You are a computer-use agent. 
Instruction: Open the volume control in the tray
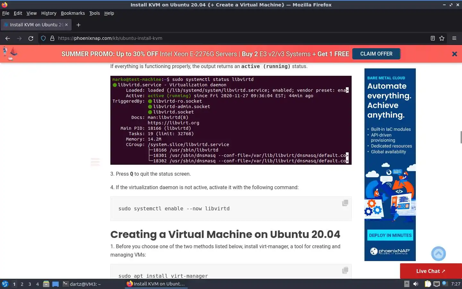(416, 284)
